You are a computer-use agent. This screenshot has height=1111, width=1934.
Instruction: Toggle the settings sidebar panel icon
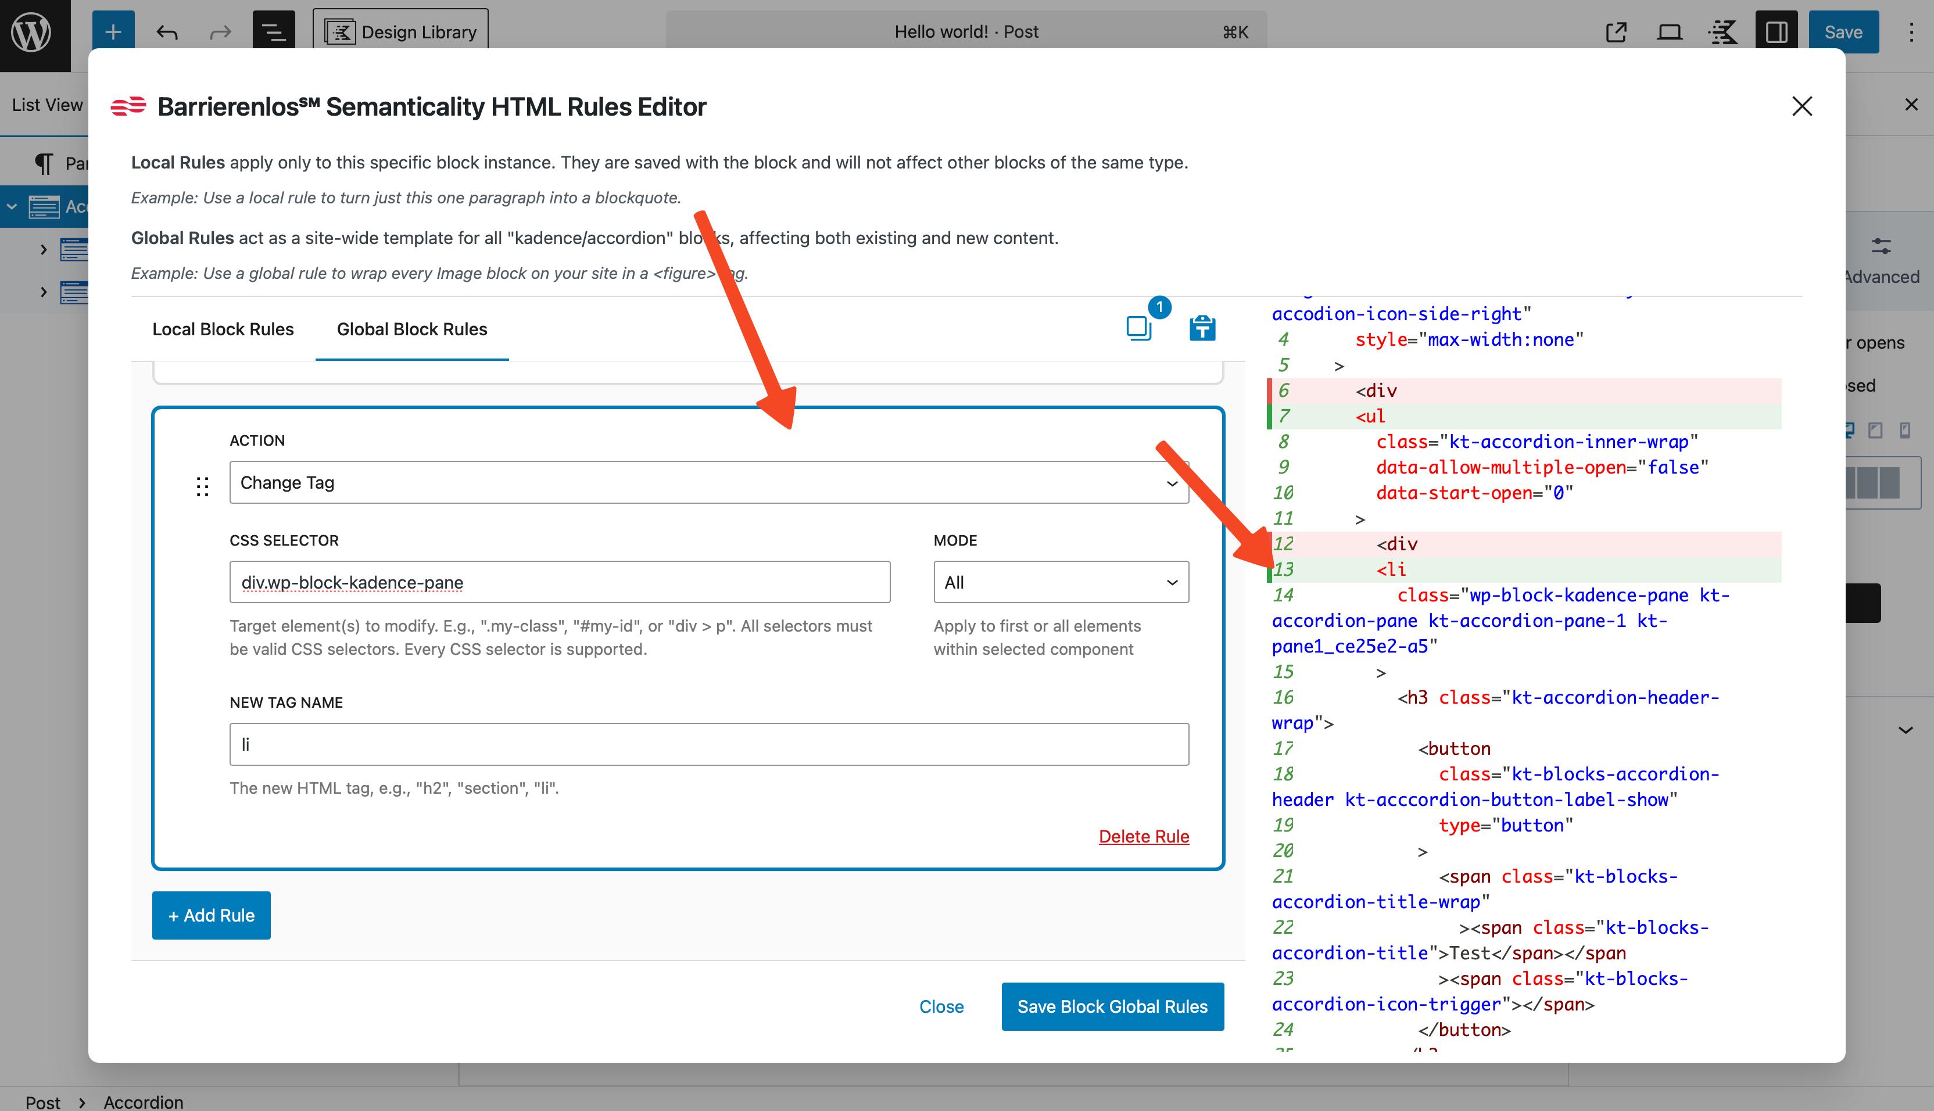[1776, 32]
